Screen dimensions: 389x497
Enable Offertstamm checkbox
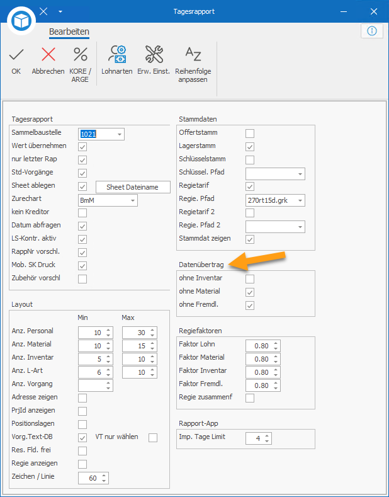point(250,134)
